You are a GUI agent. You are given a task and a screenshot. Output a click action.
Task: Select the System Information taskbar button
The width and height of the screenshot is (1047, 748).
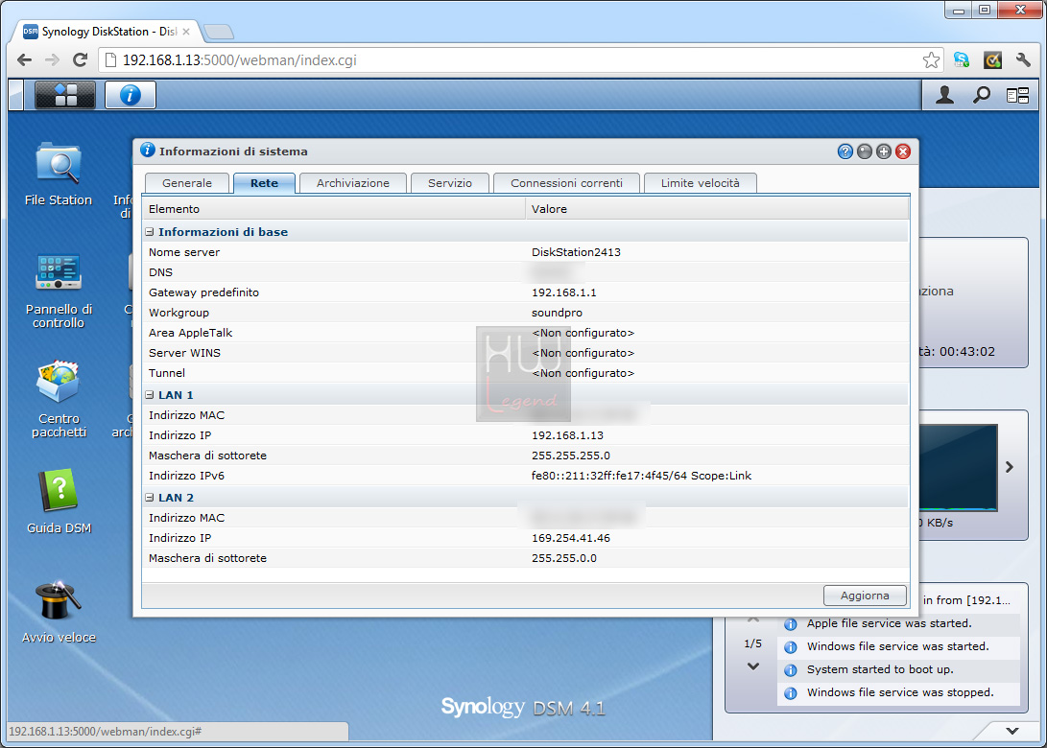tap(131, 95)
